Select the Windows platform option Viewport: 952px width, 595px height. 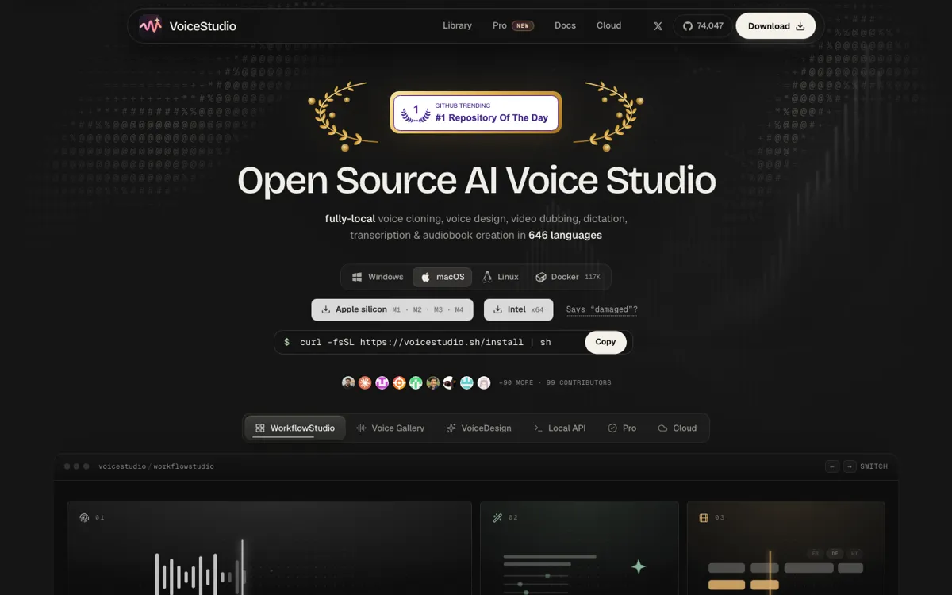pyautogui.click(x=378, y=277)
